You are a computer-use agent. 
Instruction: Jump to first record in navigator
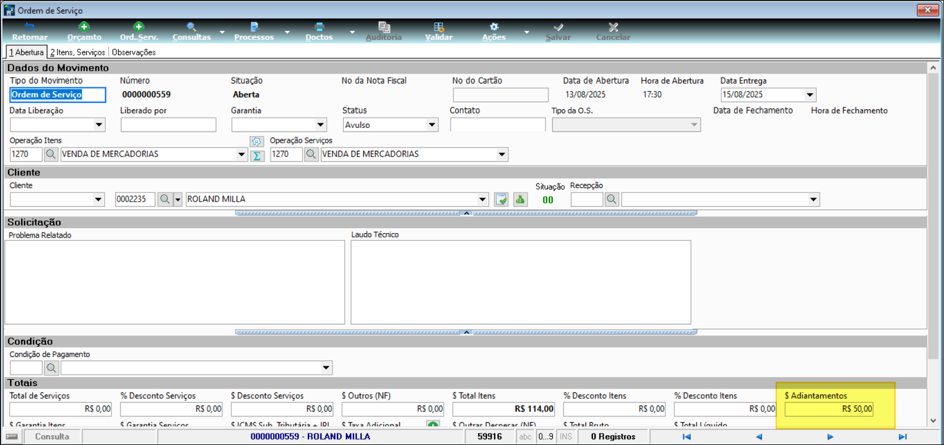[687, 437]
